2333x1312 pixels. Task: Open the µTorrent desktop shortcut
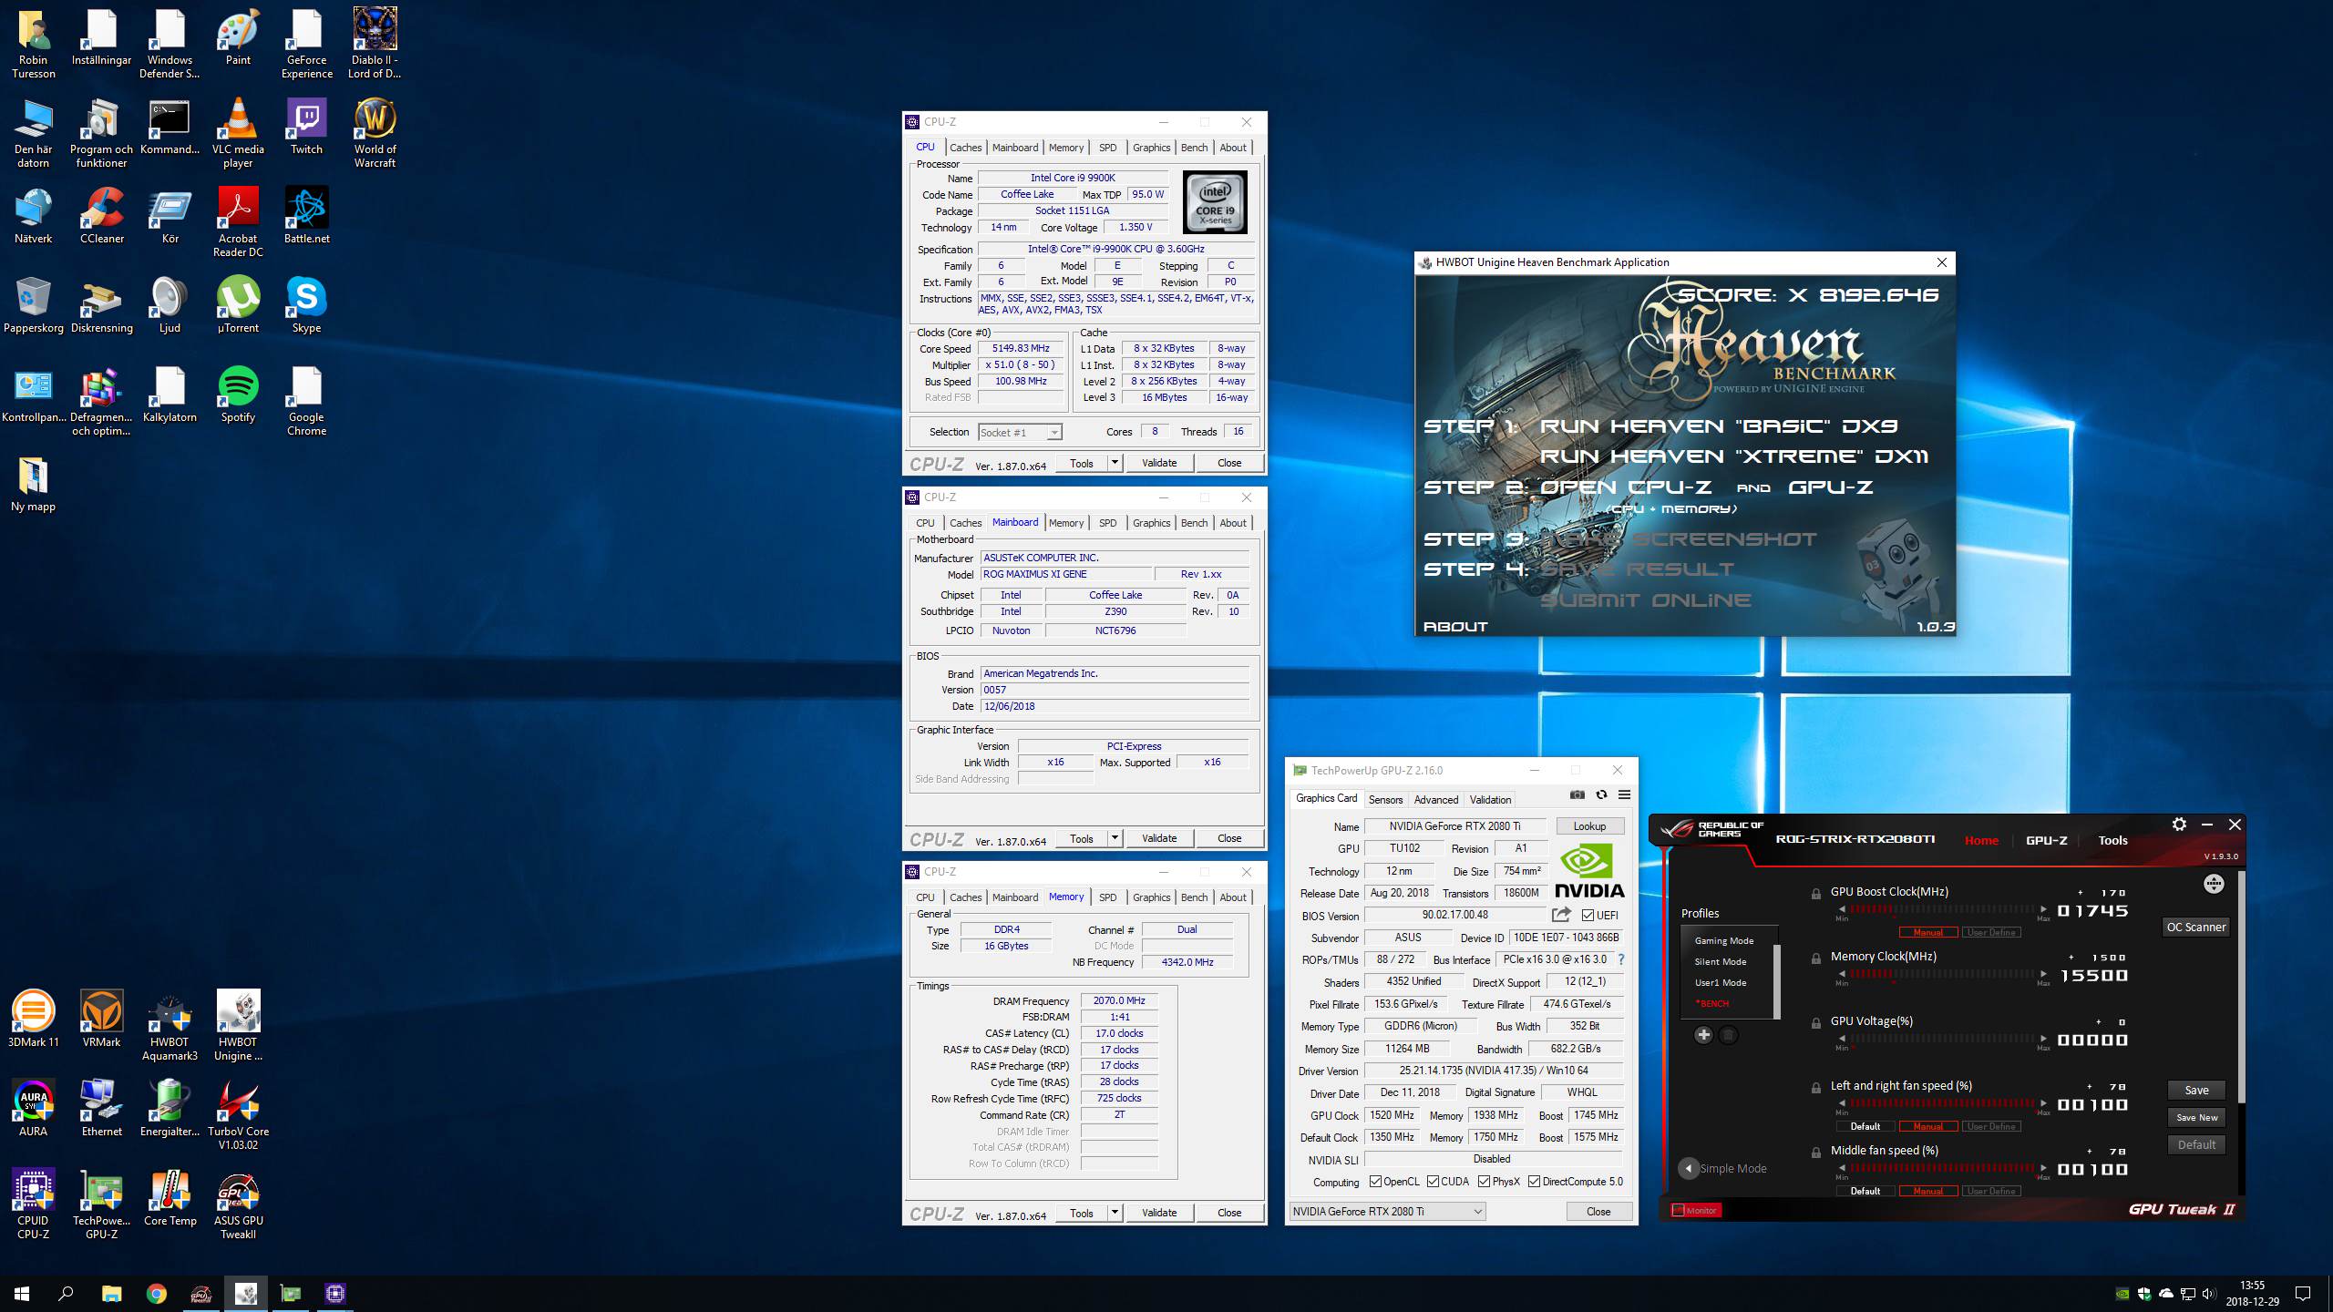(238, 304)
